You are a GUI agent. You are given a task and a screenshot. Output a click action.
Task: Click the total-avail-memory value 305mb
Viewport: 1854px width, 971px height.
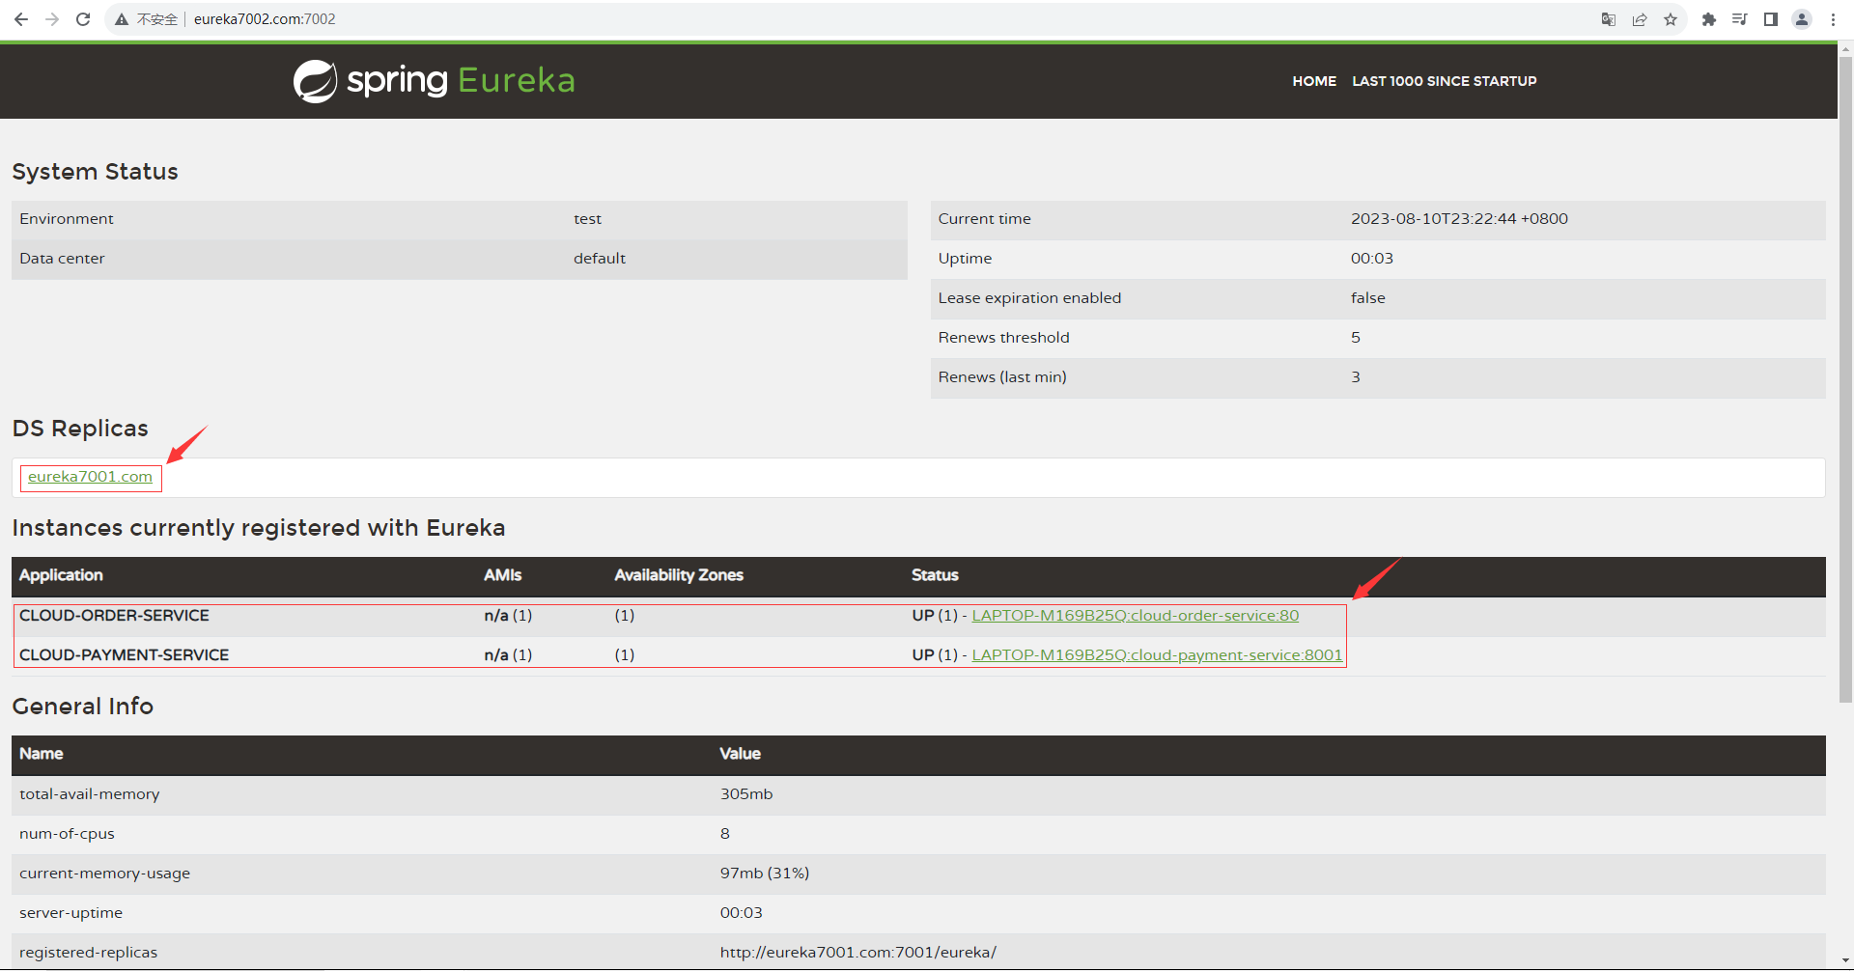[x=746, y=794]
